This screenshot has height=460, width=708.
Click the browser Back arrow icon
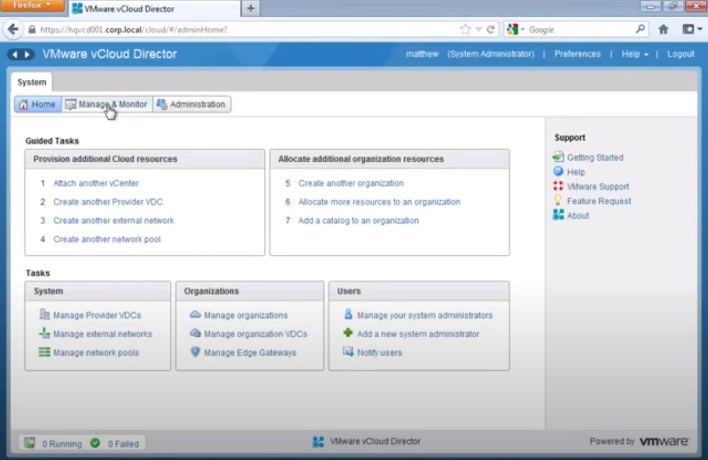[x=13, y=30]
